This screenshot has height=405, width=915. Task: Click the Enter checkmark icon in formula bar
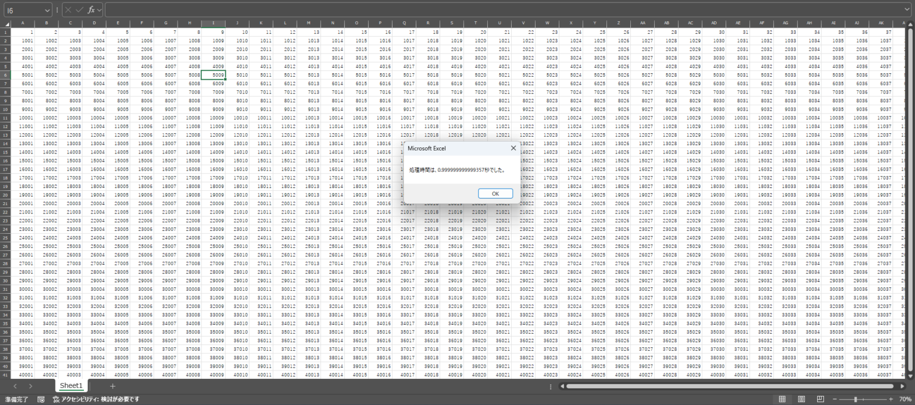79,10
